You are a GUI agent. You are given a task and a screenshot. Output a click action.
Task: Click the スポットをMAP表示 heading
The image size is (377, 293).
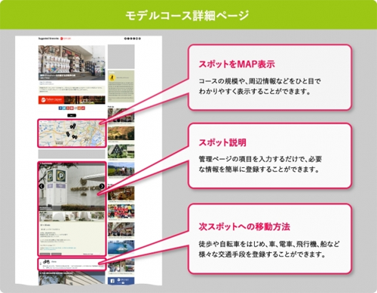click(x=237, y=64)
